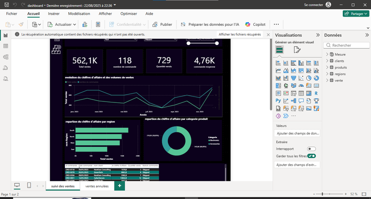371x199 pixels.
Task: Expand the vente table in Données
Action: (x=327, y=80)
